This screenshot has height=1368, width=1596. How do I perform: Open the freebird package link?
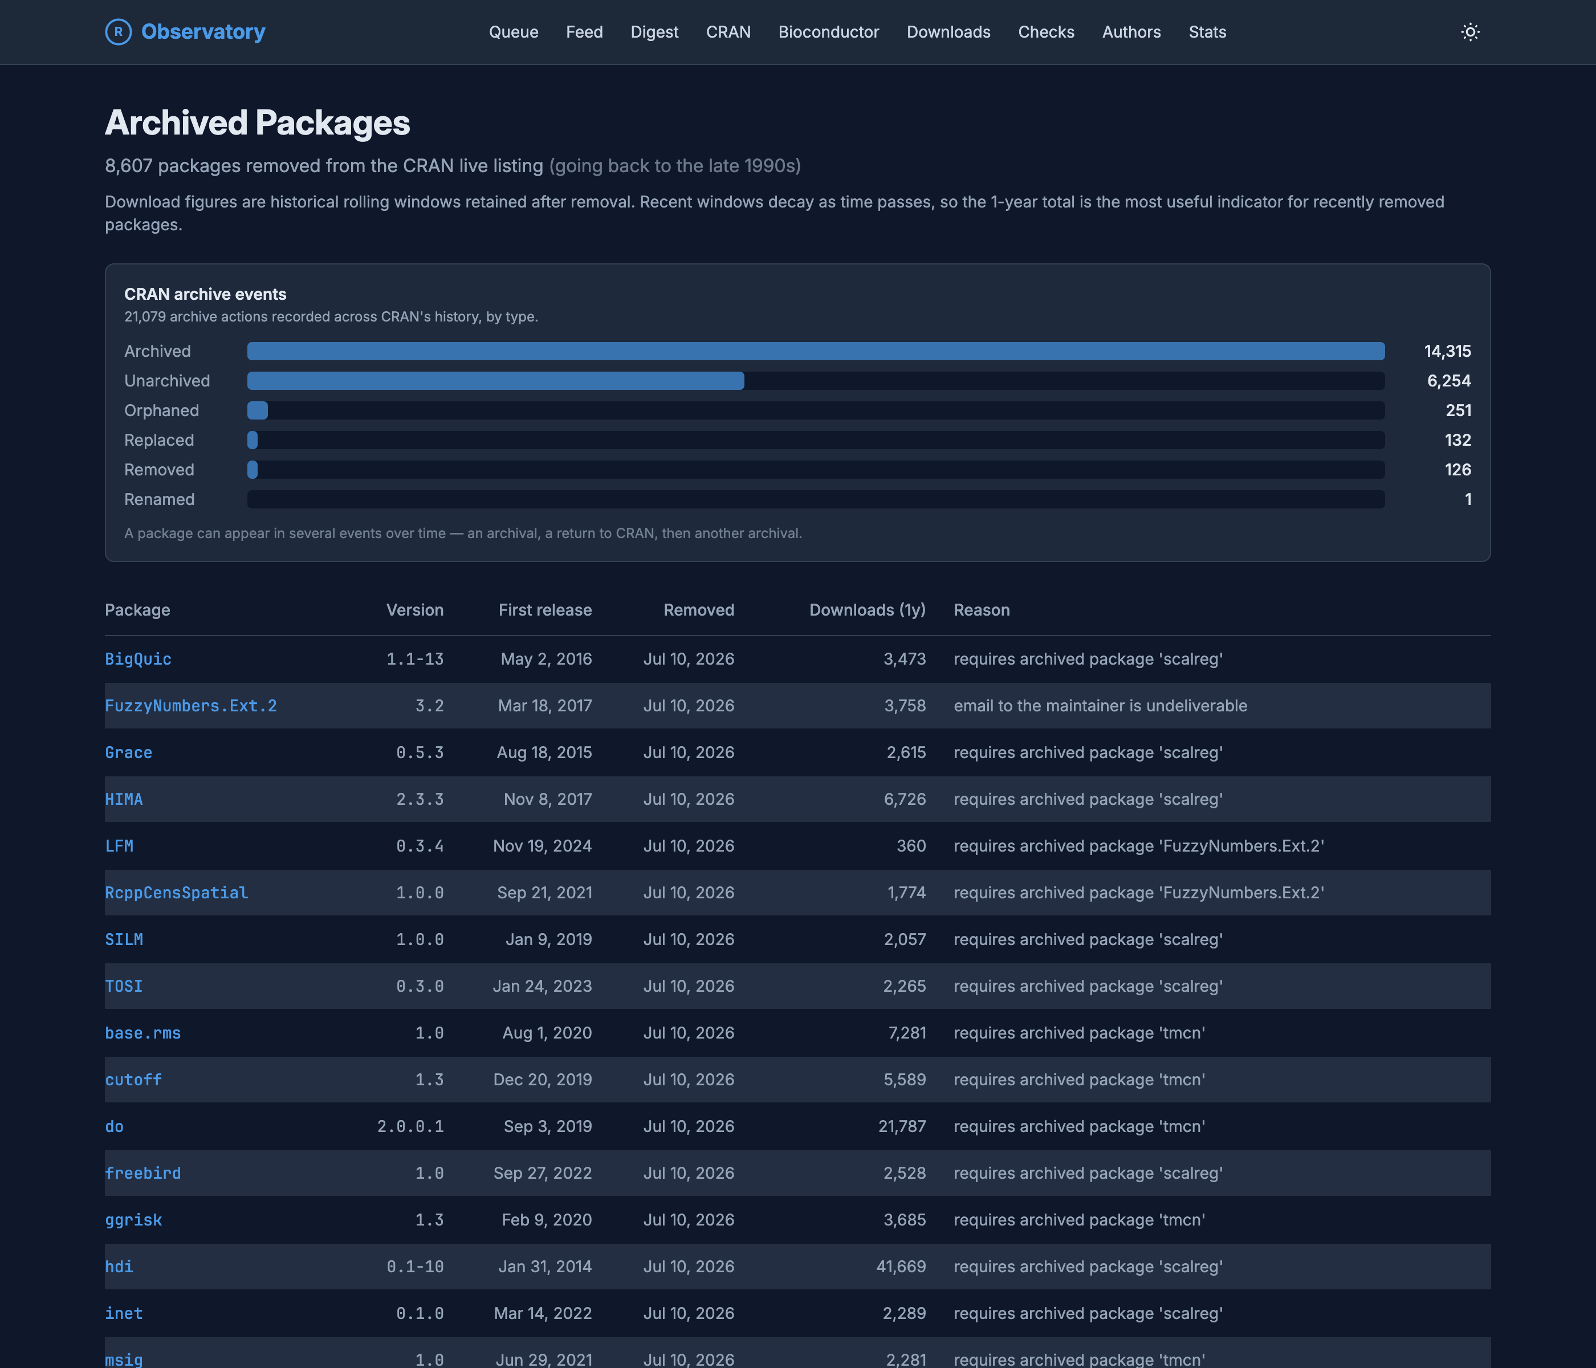point(142,1173)
